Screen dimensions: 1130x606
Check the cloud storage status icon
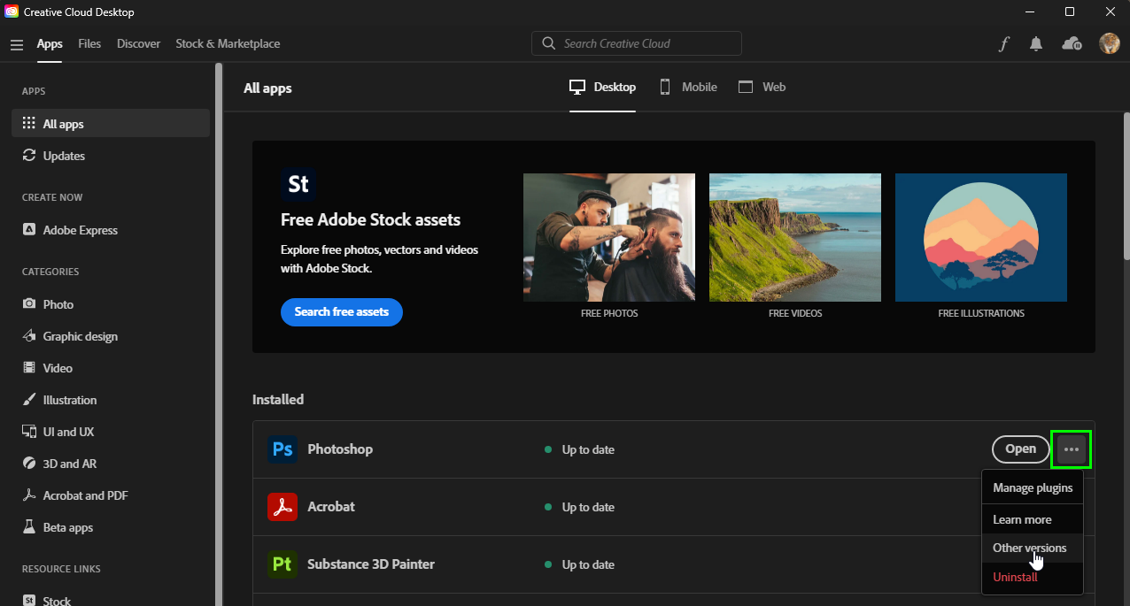click(1071, 43)
